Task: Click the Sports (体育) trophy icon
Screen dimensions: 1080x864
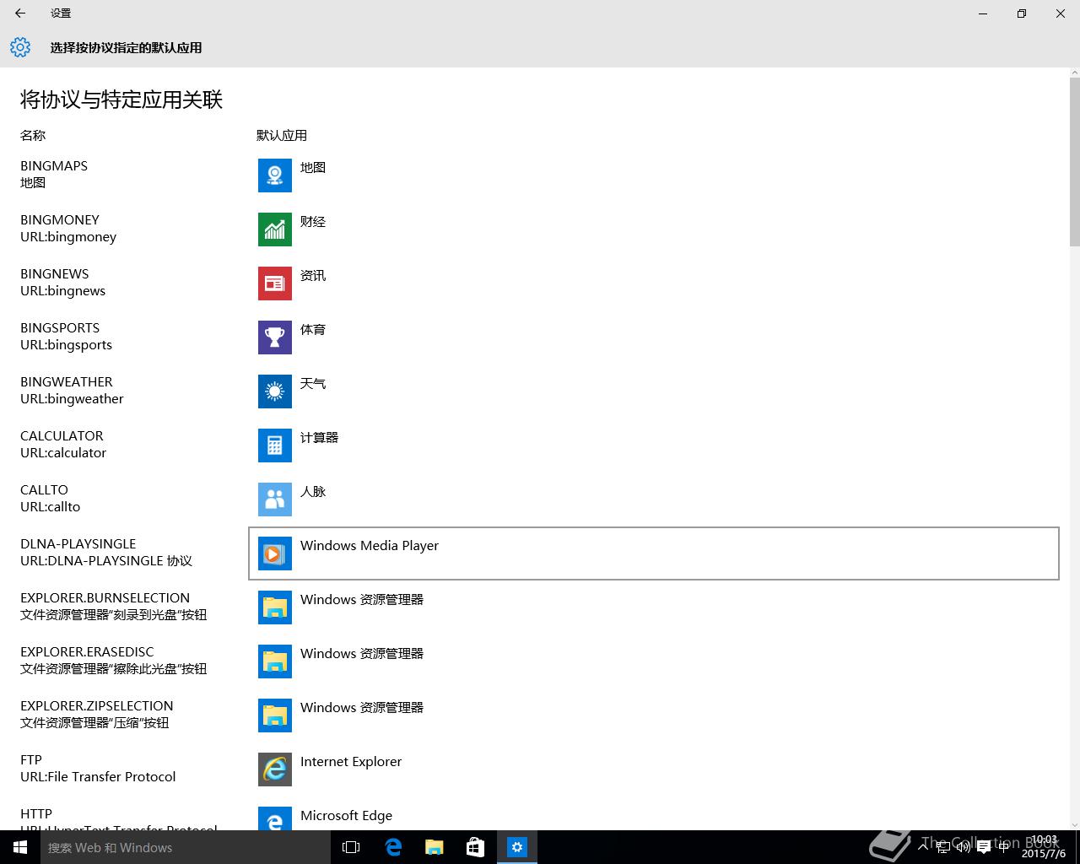Action: [275, 337]
